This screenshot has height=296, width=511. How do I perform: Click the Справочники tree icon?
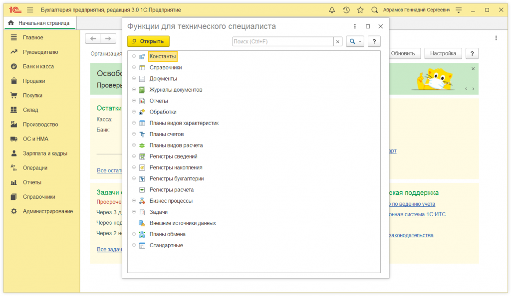[x=142, y=68]
